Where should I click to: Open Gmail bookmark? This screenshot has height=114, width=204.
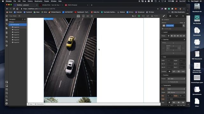(9, 12)
